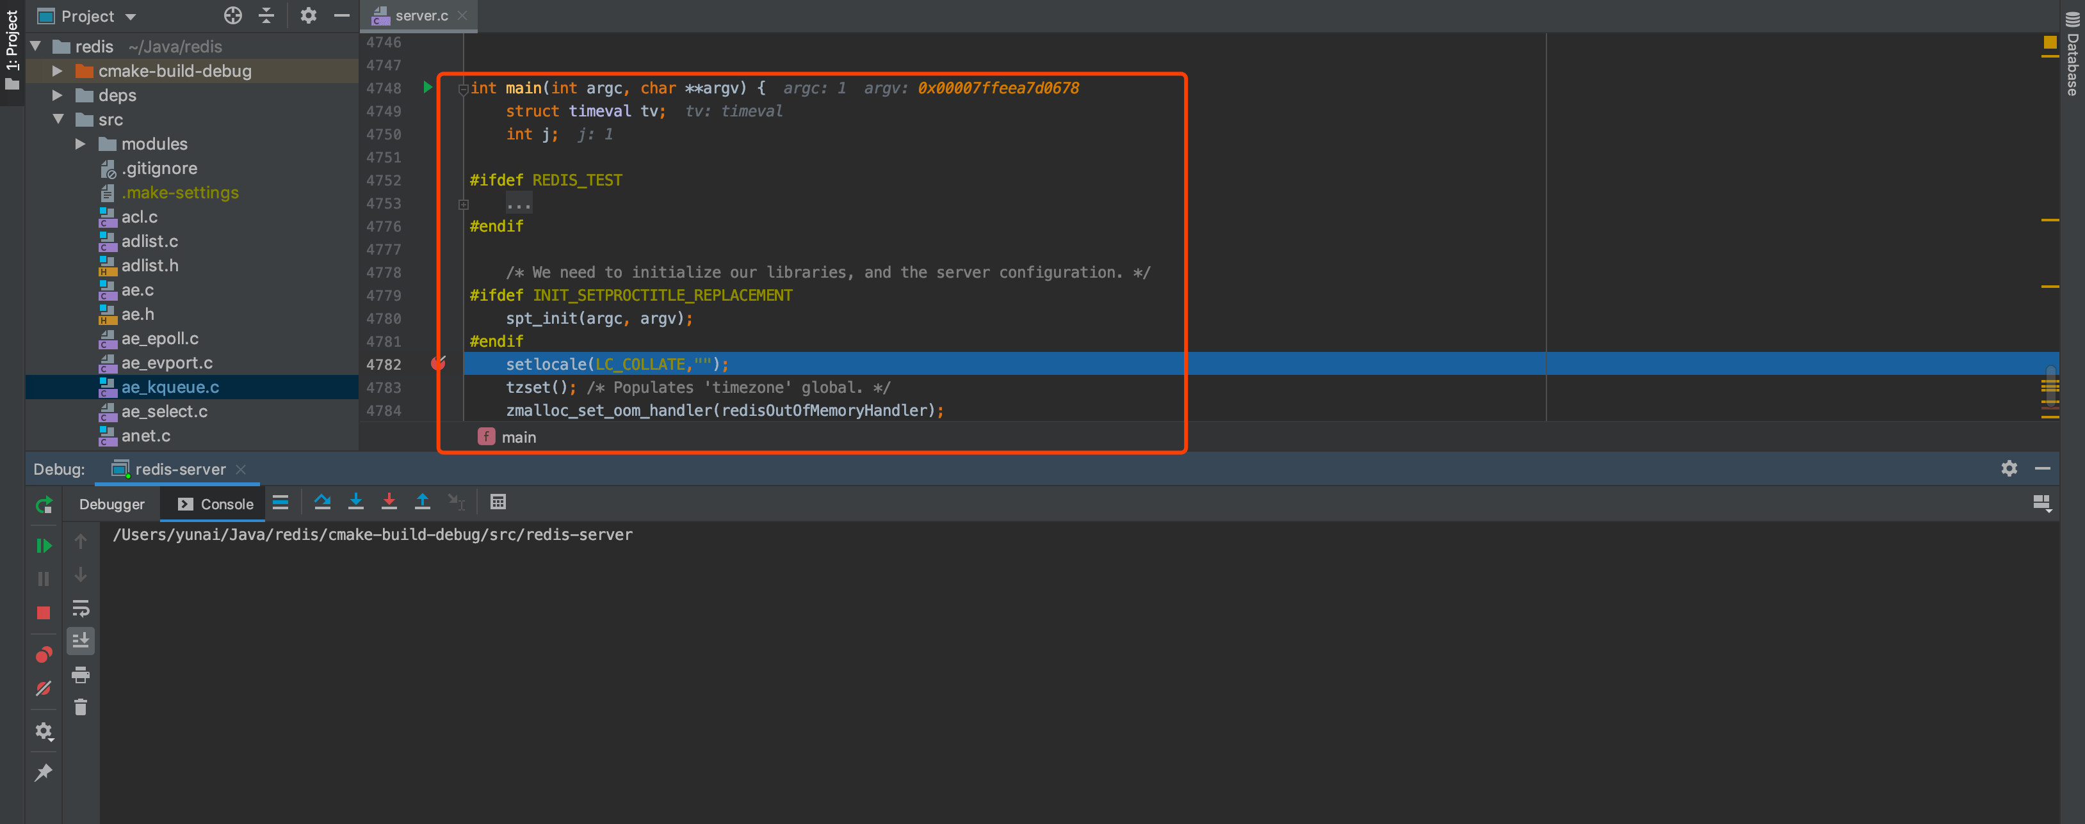The height and width of the screenshot is (824, 2085).
Task: Open Evaluate Expression calculator
Action: click(x=498, y=502)
